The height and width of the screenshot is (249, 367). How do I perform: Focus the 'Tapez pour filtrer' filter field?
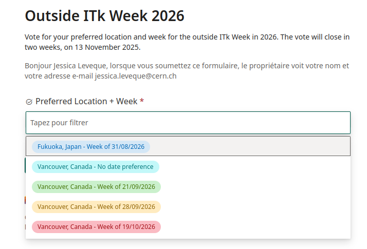pyautogui.click(x=188, y=123)
